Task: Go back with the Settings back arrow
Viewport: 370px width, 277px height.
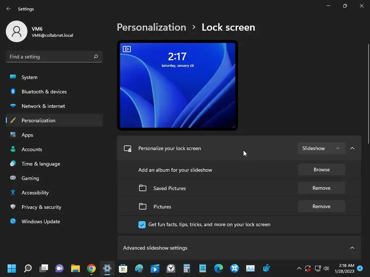Action: point(9,9)
